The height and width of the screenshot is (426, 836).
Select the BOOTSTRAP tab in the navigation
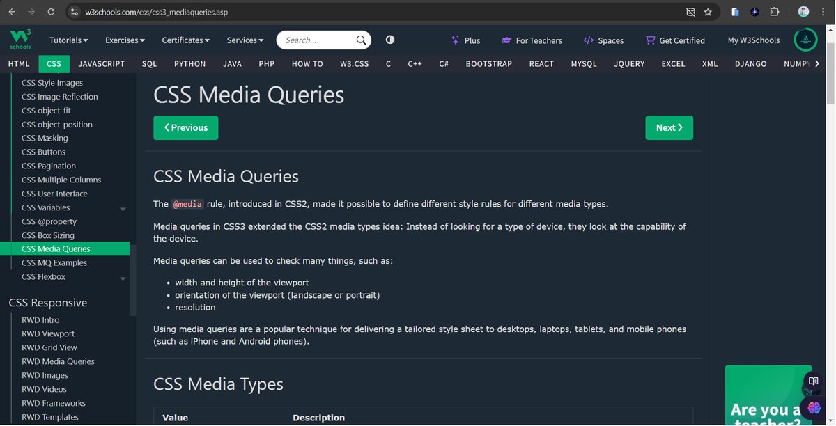[488, 63]
